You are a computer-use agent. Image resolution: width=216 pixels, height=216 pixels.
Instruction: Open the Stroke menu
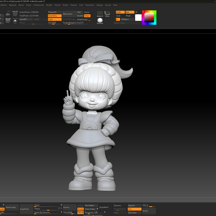click(65, 5)
